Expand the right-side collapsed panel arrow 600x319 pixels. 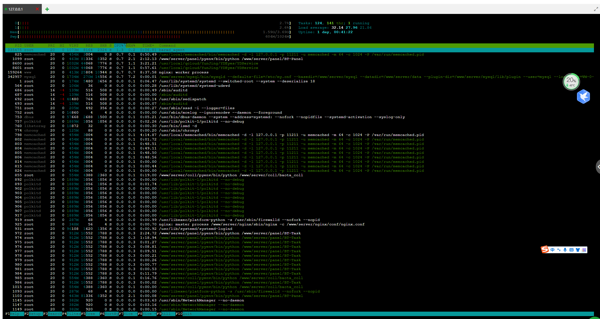(598, 167)
